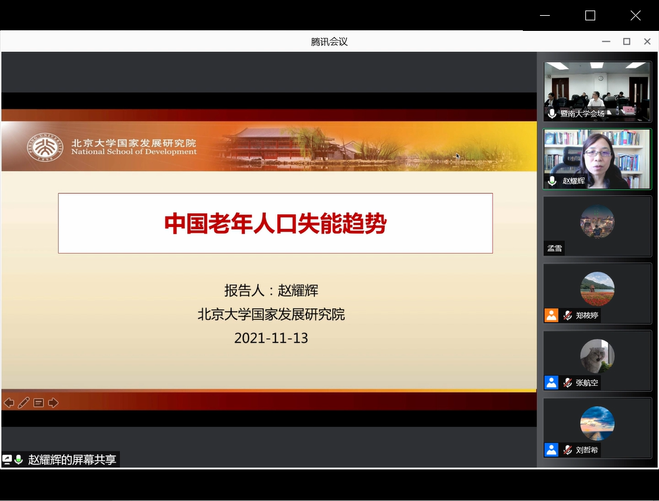Image resolution: width=659 pixels, height=501 pixels.
Task: Click the screen share icon at bottom-left
Action: point(7,460)
